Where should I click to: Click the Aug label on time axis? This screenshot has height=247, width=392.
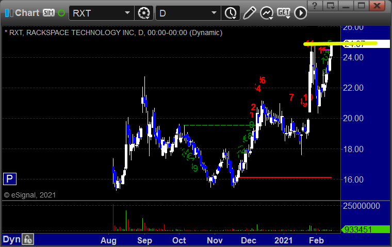(x=108, y=240)
